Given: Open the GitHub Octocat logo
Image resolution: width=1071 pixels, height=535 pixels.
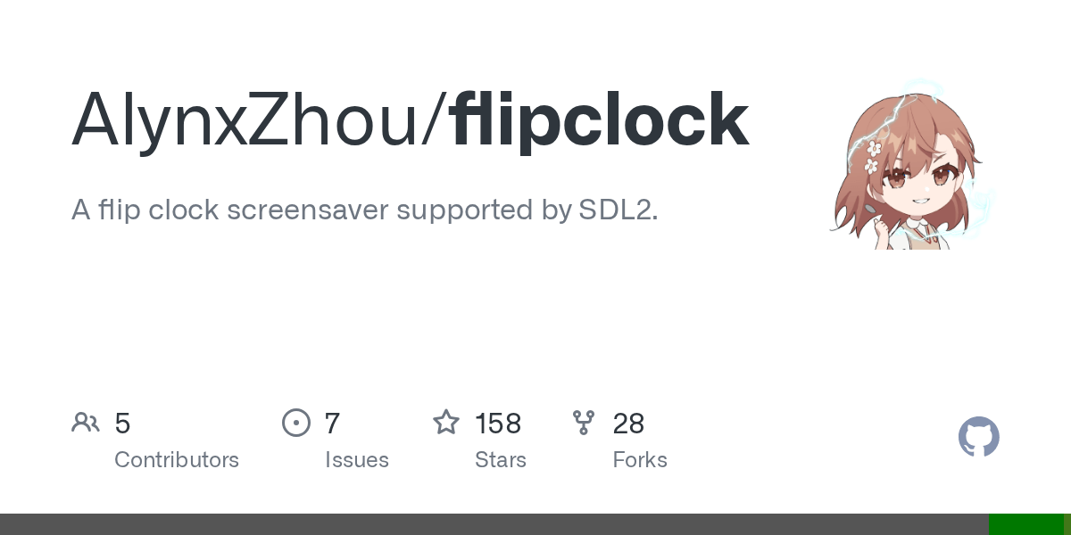Looking at the screenshot, I should (979, 437).
